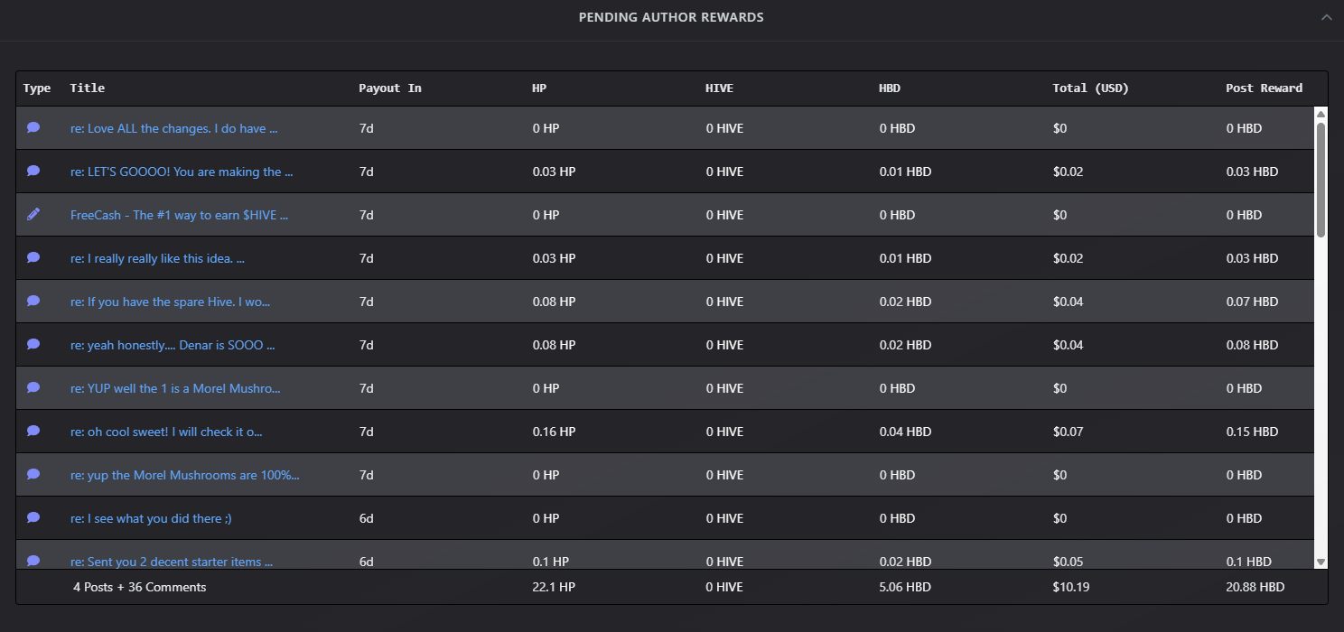Viewport: 1344px width, 632px height.
Task: Click the 'Total (USD)' column header
Action: pos(1090,88)
